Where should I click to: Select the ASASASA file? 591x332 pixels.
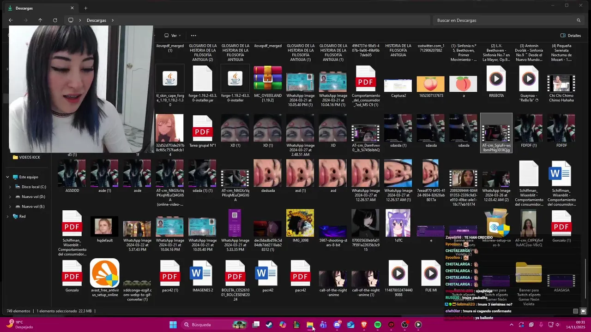561,283
